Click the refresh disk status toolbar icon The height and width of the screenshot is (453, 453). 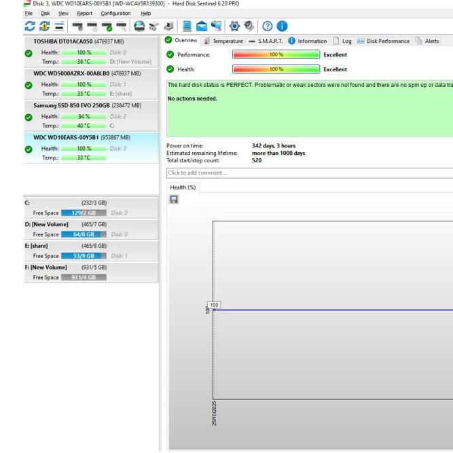point(29,26)
